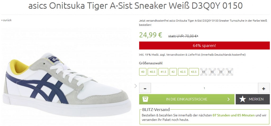Go back via the « zurück link

tap(6, 20)
